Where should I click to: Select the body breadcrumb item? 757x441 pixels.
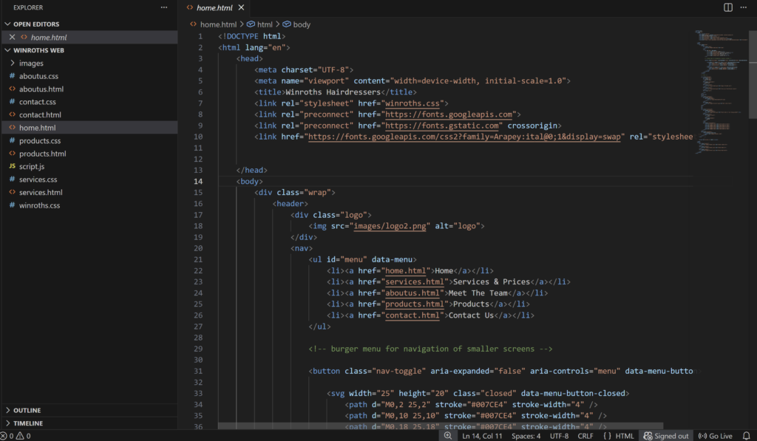click(301, 24)
